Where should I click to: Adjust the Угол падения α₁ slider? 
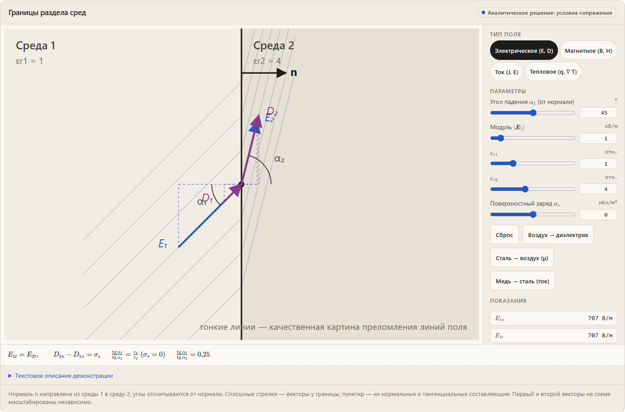point(533,113)
